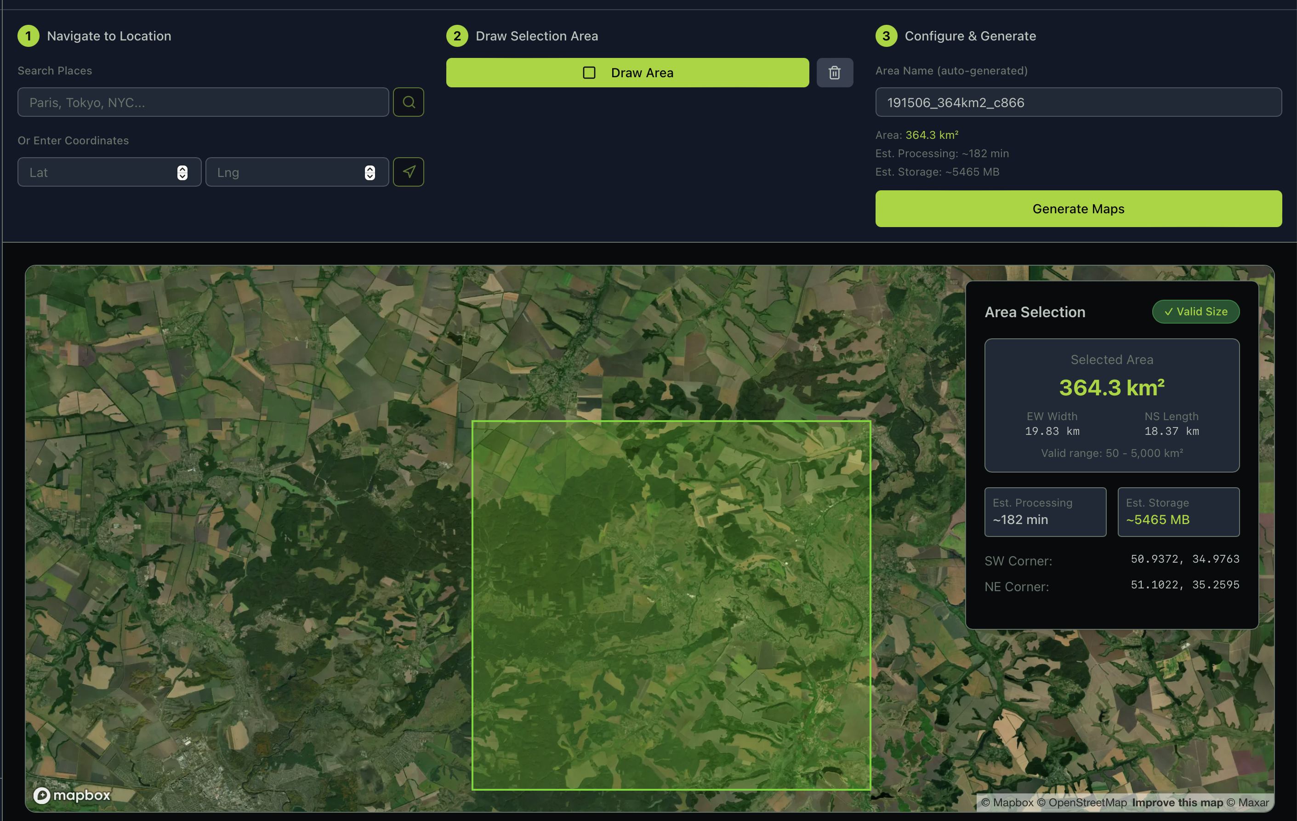The width and height of the screenshot is (1297, 821).
Task: Click the navigate-to-coordinates arrow icon
Action: (408, 172)
